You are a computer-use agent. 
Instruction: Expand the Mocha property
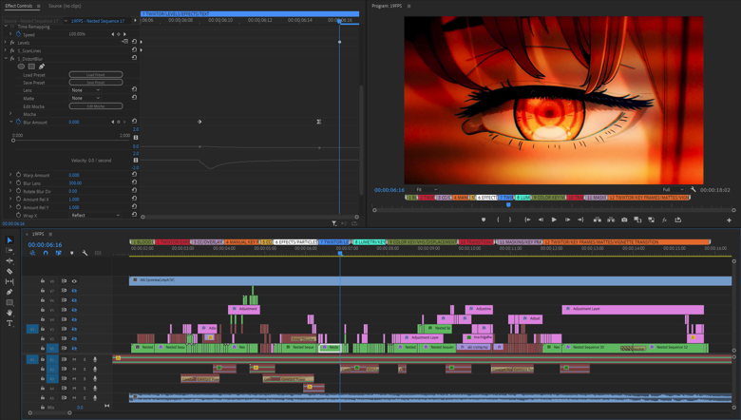click(10, 114)
